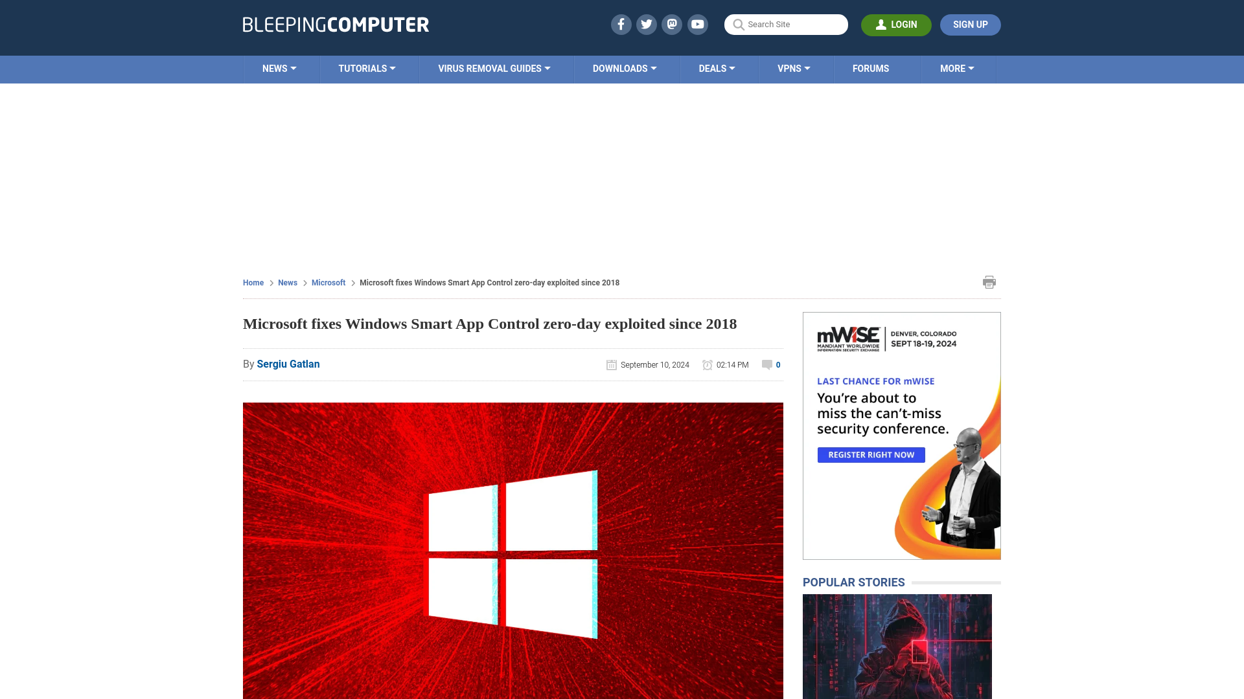
Task: Open the author page for Sergiu Gatlan
Action: pos(288,364)
